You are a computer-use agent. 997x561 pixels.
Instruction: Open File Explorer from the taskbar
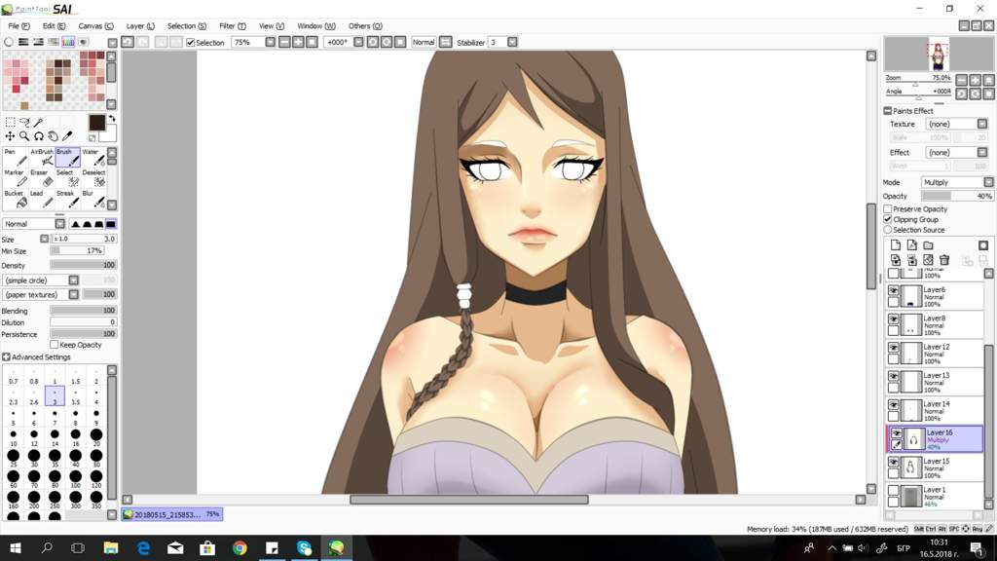[x=111, y=547]
